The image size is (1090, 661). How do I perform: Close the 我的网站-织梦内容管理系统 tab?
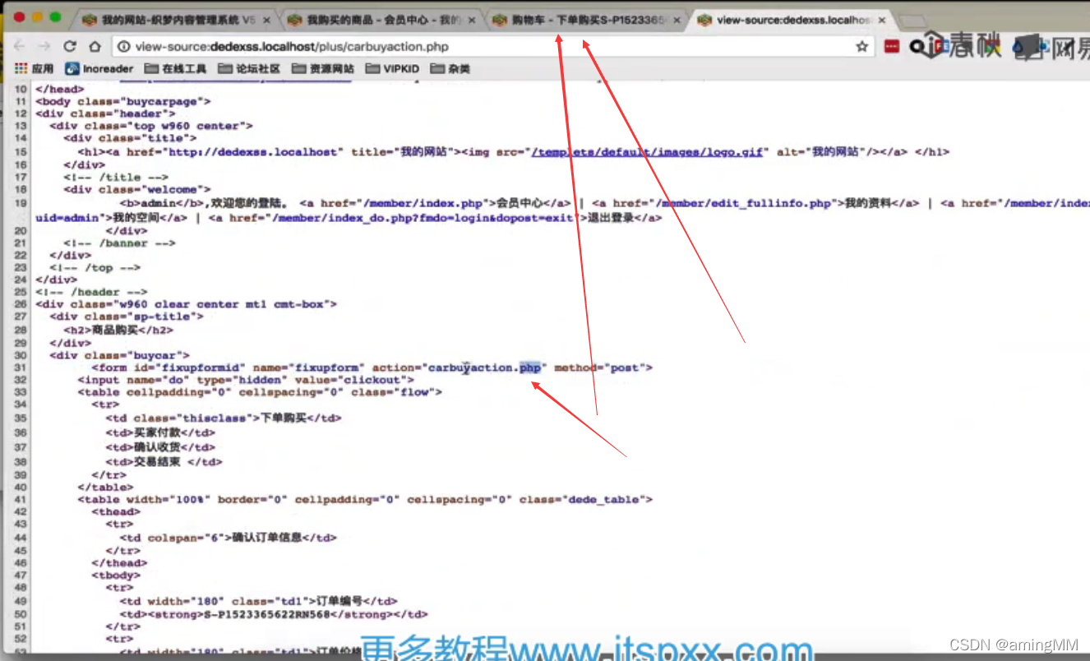[x=267, y=21]
